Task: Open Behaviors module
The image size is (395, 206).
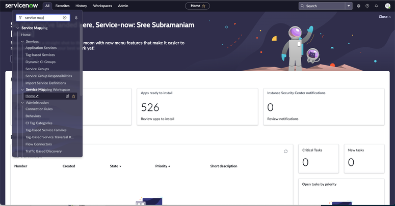Action: click(x=33, y=116)
